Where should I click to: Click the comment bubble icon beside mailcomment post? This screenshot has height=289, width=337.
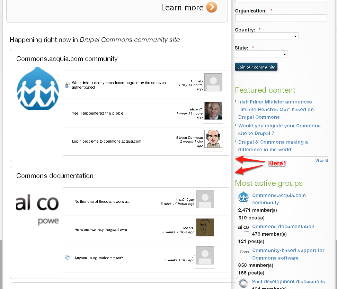(68, 258)
